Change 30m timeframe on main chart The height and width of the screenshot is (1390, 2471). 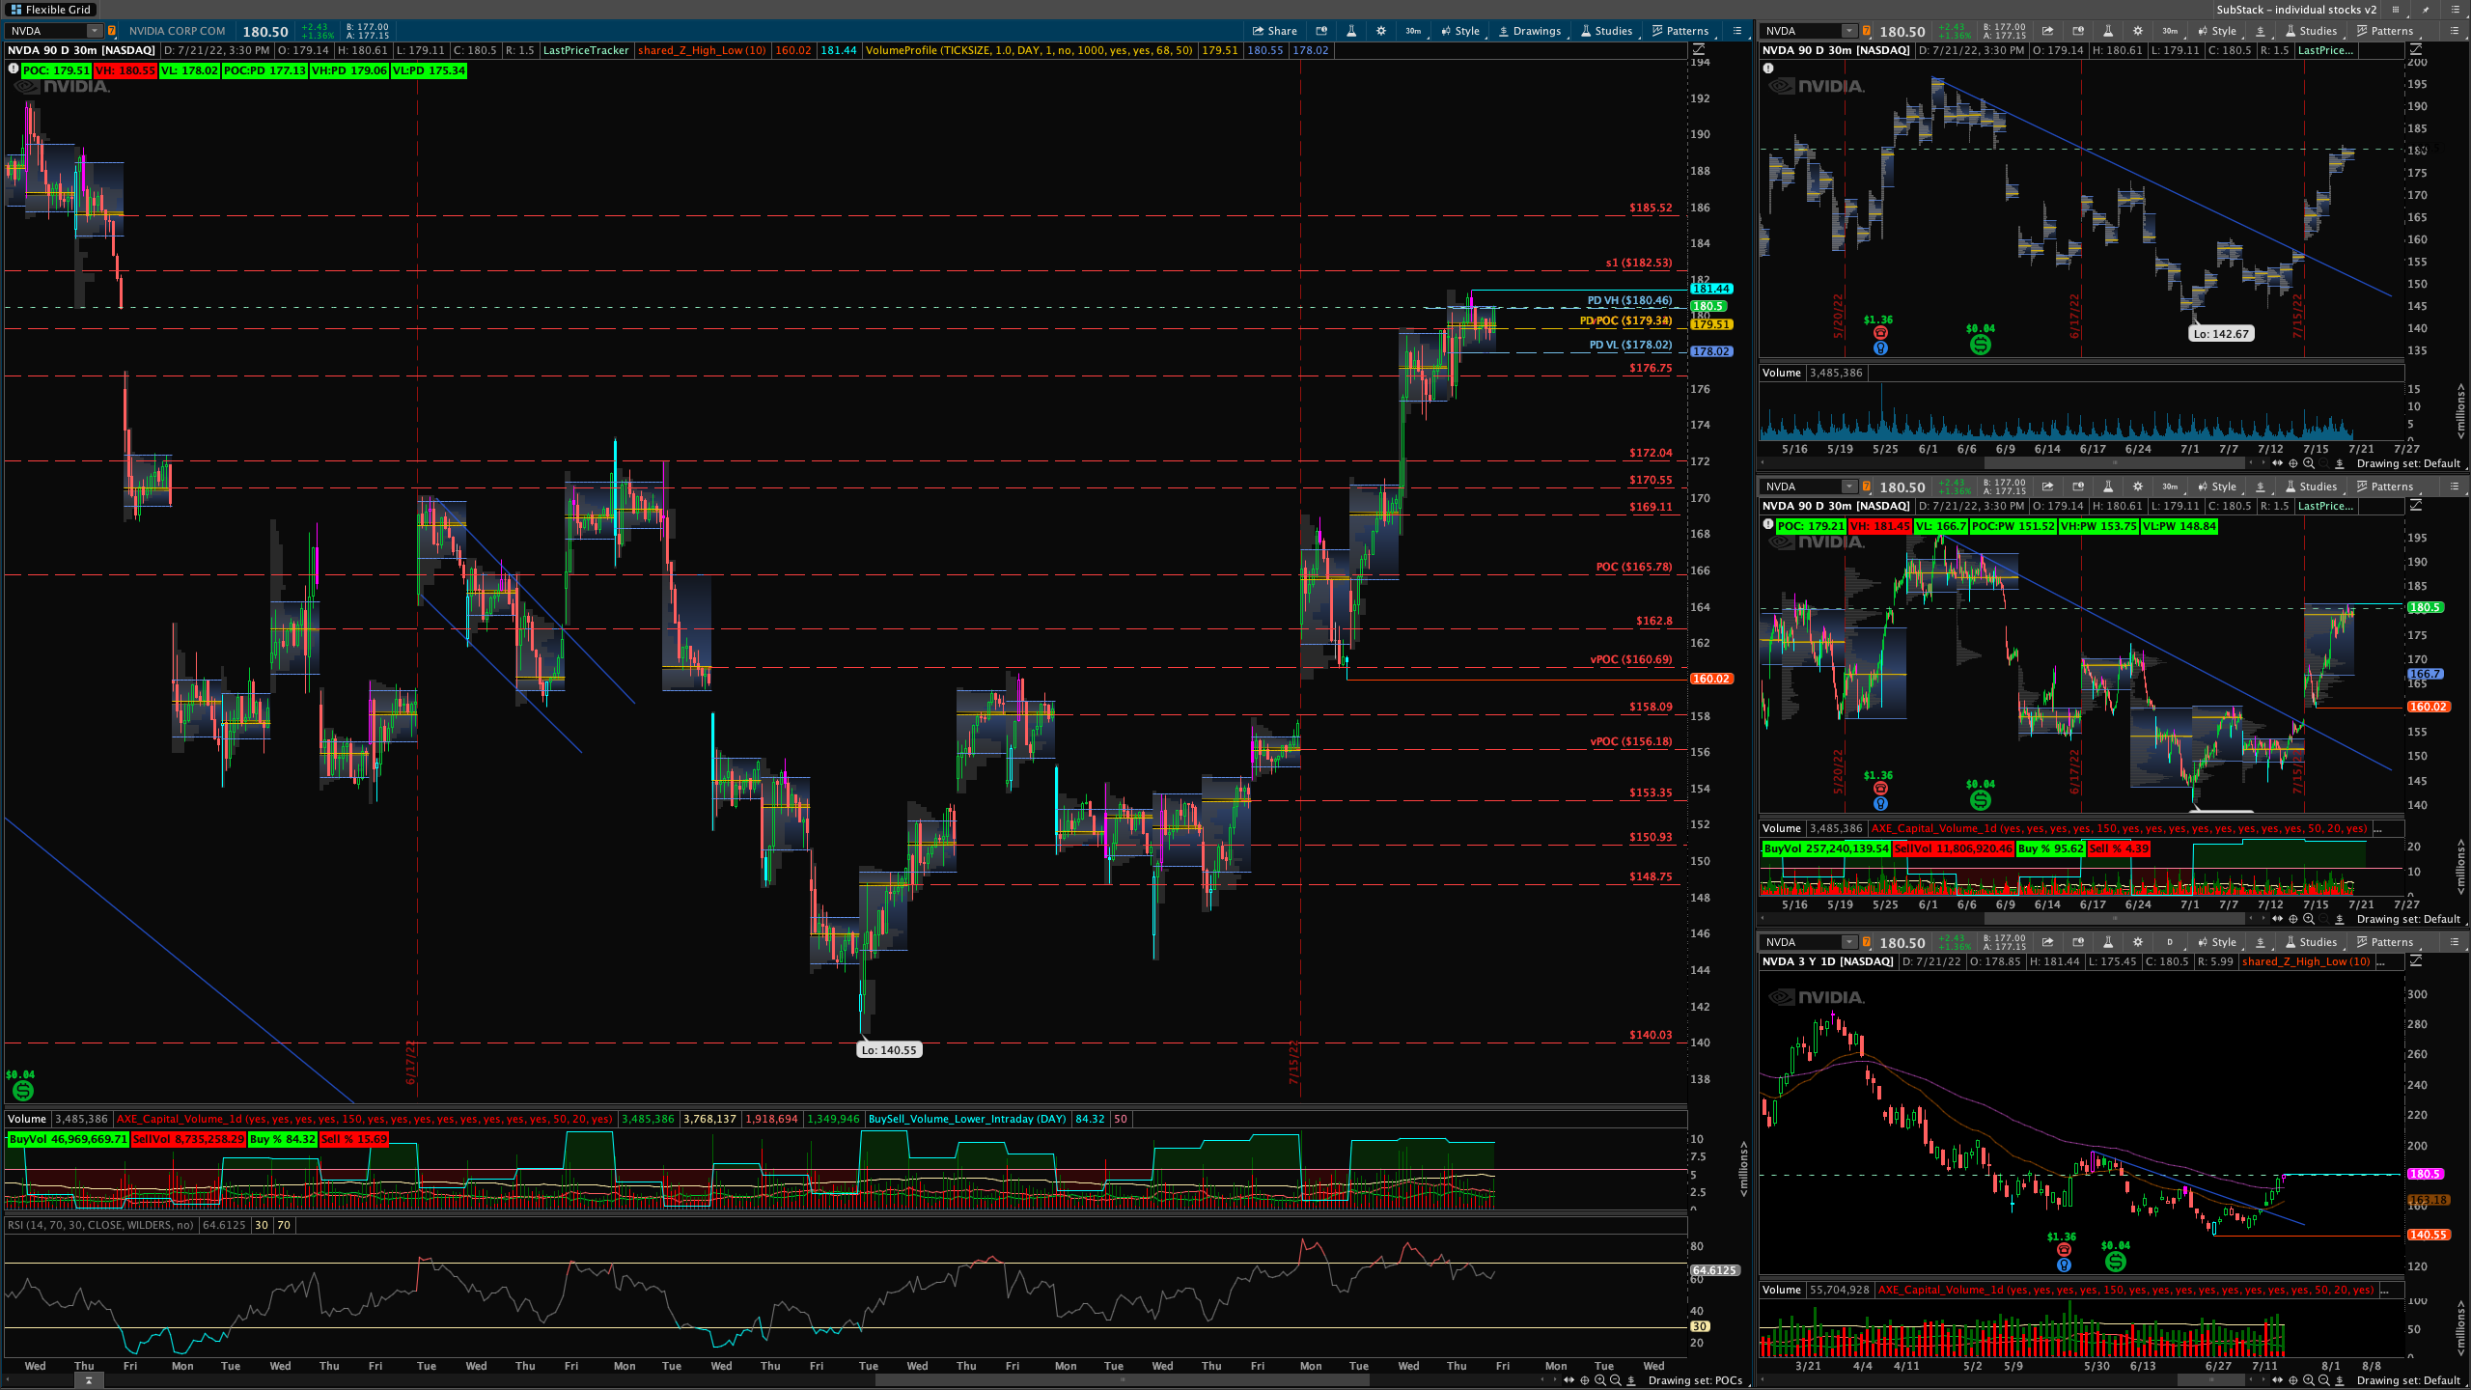point(1413,31)
